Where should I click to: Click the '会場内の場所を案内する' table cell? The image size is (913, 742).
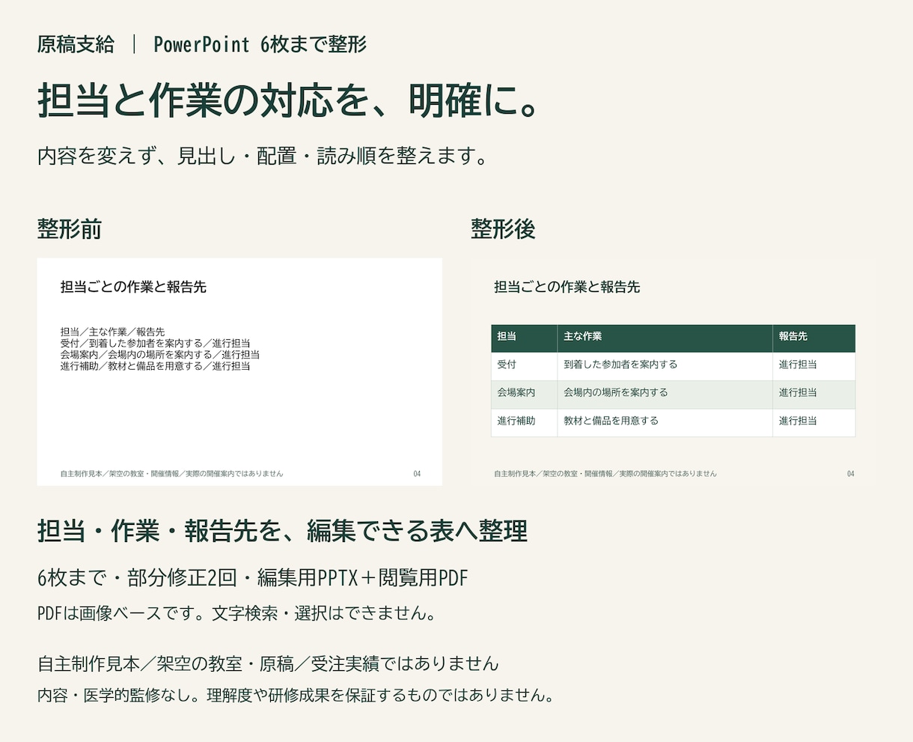[665, 393]
